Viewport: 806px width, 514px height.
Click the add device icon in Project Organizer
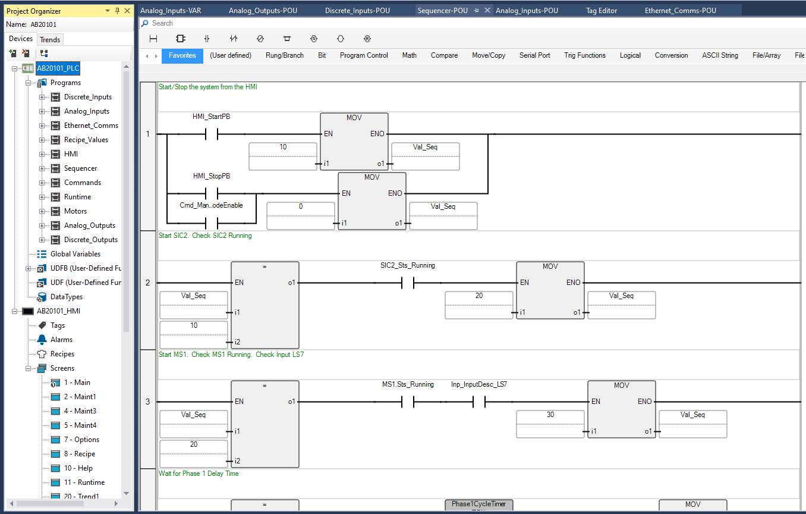(12, 53)
